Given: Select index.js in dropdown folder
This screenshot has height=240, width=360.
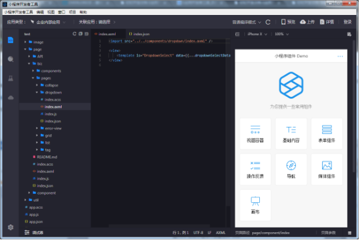Looking at the screenshot, I should (x=51, y=114).
